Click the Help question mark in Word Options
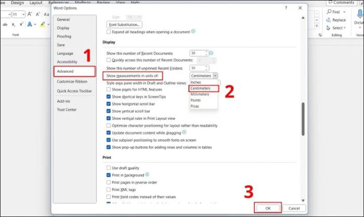 coord(286,8)
